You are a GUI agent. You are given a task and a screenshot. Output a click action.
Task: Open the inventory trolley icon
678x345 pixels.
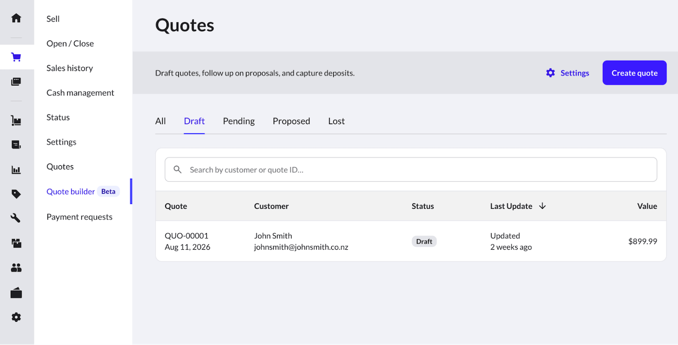click(16, 120)
